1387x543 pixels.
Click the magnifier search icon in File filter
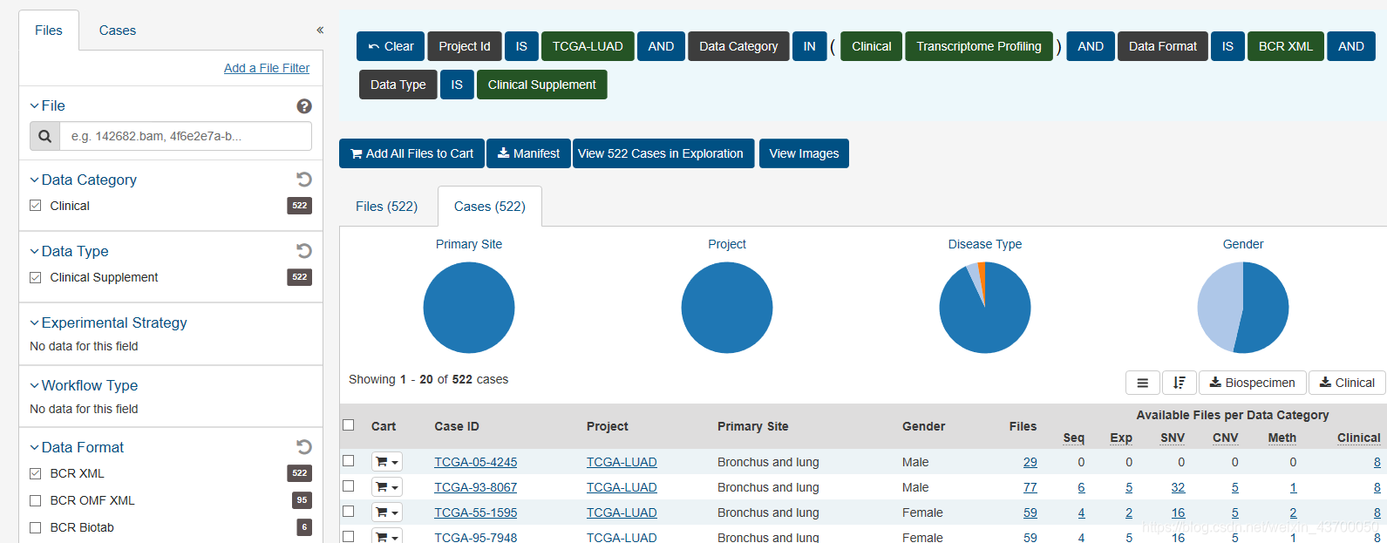(45, 136)
